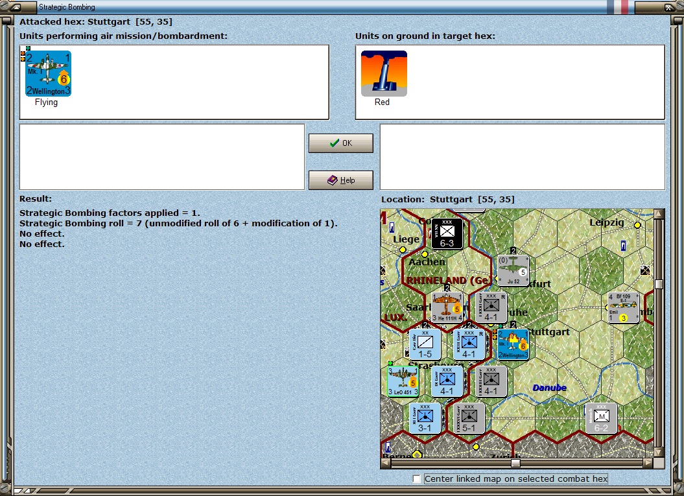Click the 'Result:' heading
The image size is (684, 496).
tap(35, 198)
